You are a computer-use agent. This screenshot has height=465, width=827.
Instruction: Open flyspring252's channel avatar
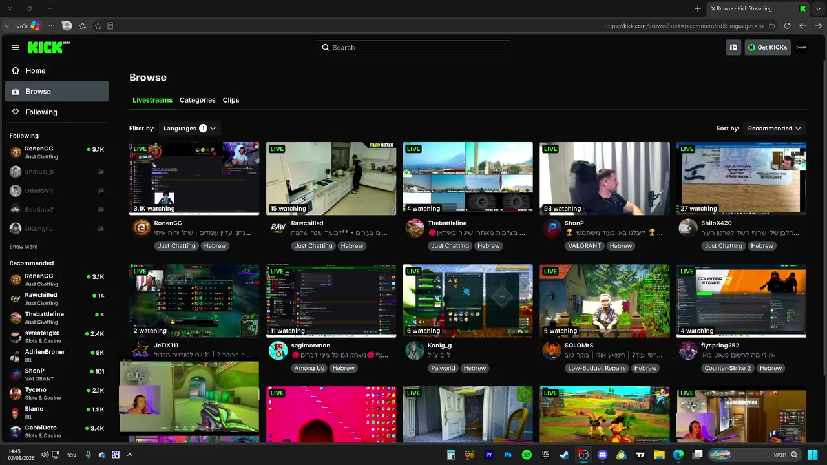687,350
